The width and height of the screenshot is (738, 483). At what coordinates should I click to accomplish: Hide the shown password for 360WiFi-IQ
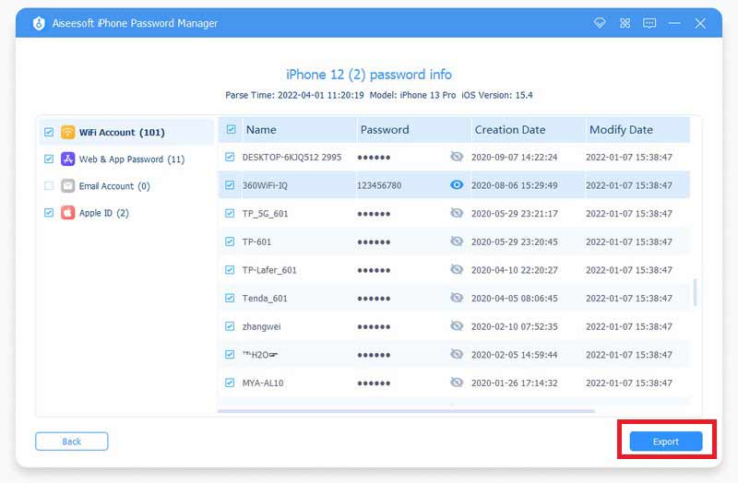456,185
